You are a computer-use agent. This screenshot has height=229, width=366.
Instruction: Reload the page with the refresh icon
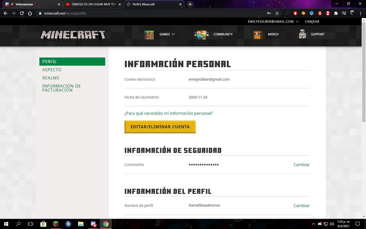(22, 13)
